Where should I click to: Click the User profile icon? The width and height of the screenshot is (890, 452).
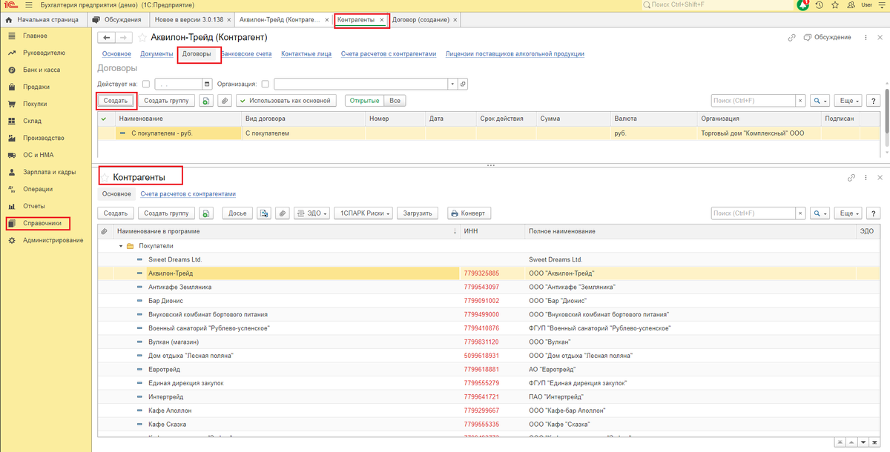coord(850,5)
